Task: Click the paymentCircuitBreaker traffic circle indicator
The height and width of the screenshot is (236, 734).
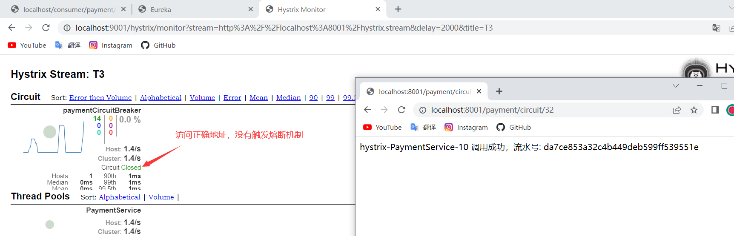Action: (50, 132)
